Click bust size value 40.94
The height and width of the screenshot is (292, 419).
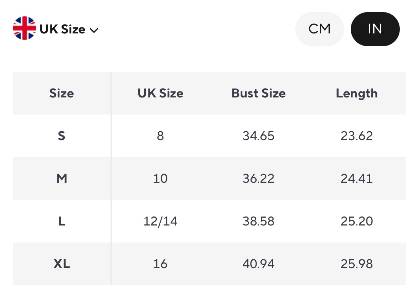(258, 264)
